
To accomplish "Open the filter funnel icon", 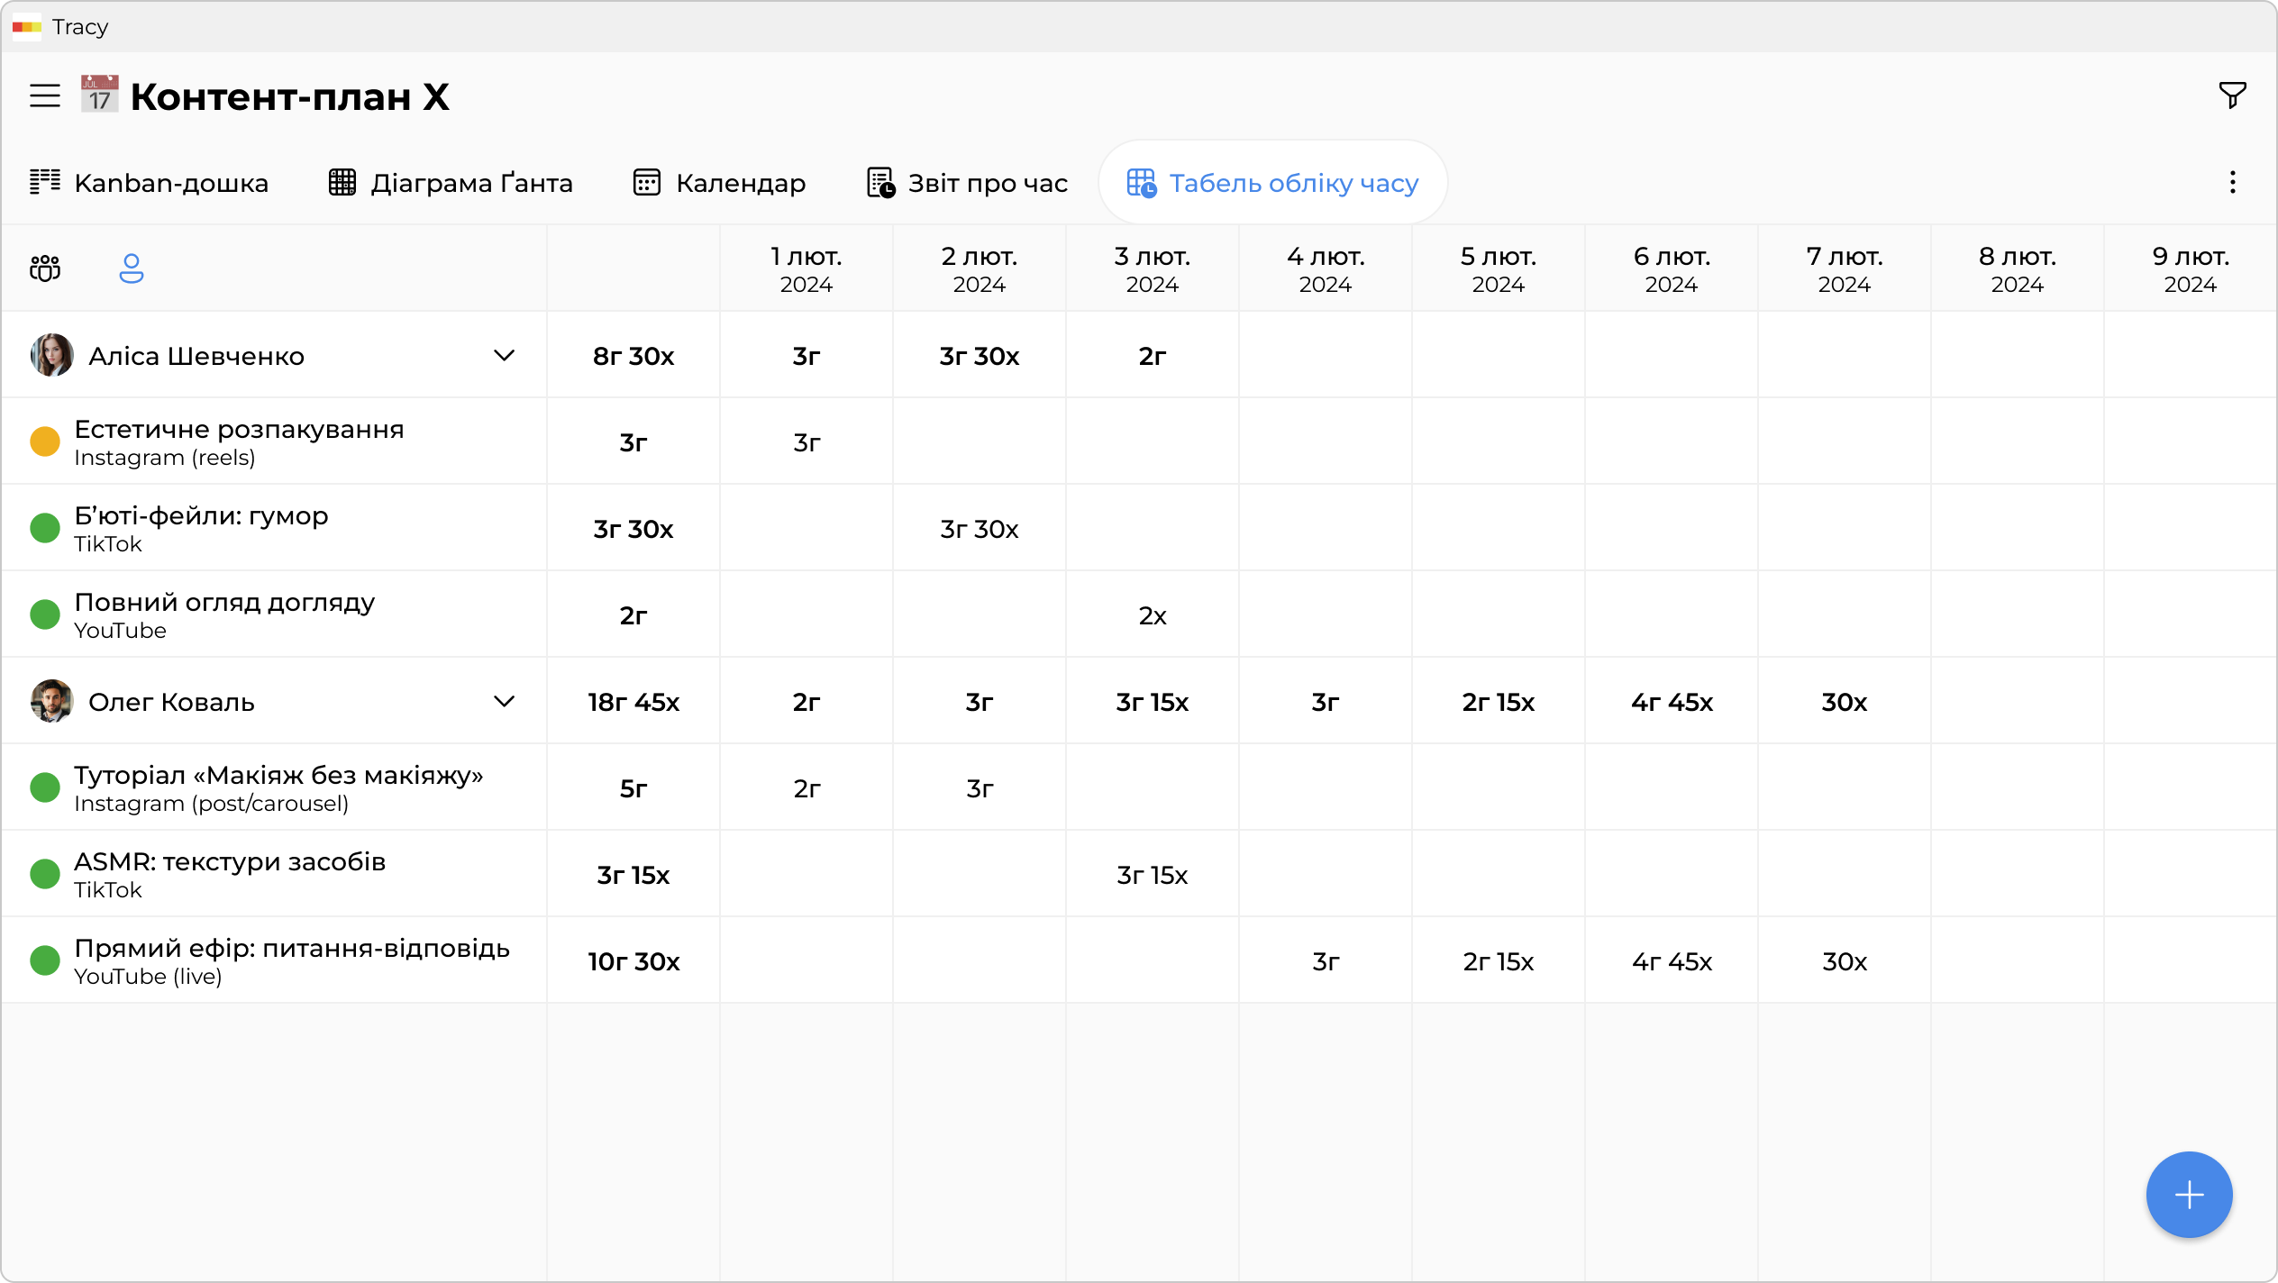I will 2231,95.
